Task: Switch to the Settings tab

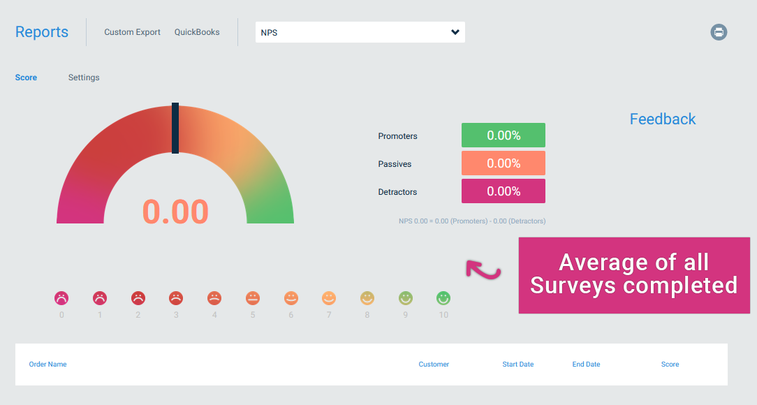Action: pyautogui.click(x=84, y=78)
